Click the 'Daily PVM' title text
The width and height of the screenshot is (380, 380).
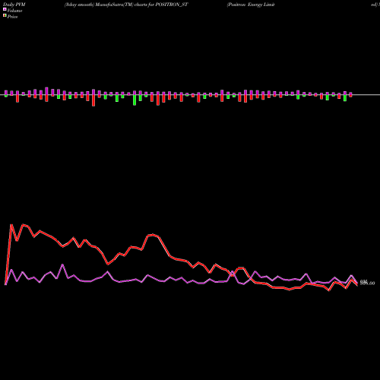pos(14,5)
